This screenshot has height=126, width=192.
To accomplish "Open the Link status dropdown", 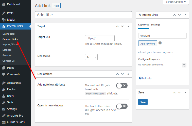I will 91,57.
